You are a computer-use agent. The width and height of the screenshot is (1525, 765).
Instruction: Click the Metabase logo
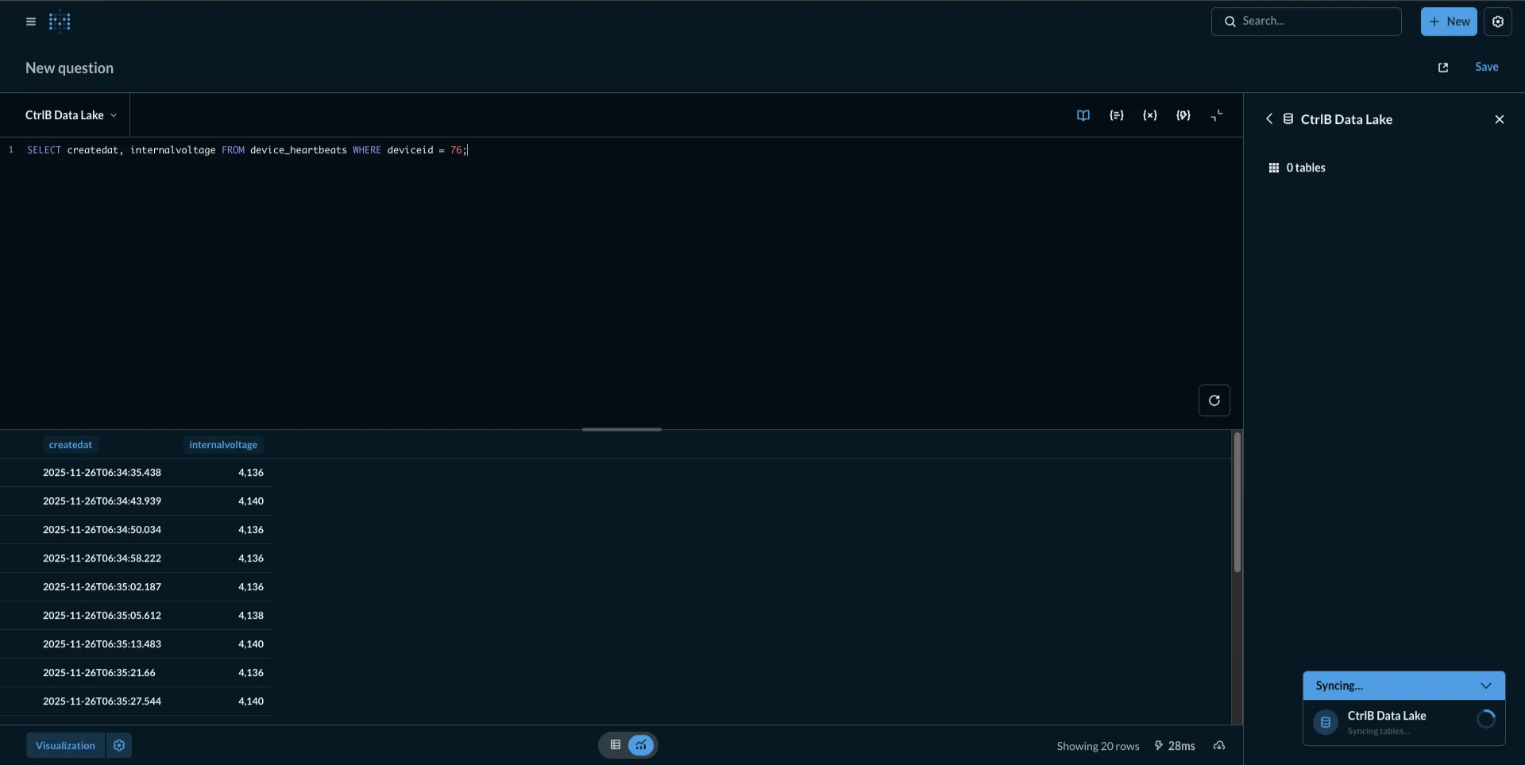(60, 21)
